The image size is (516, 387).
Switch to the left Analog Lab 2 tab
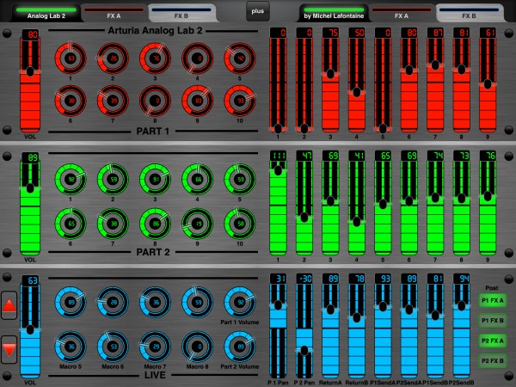[46, 13]
